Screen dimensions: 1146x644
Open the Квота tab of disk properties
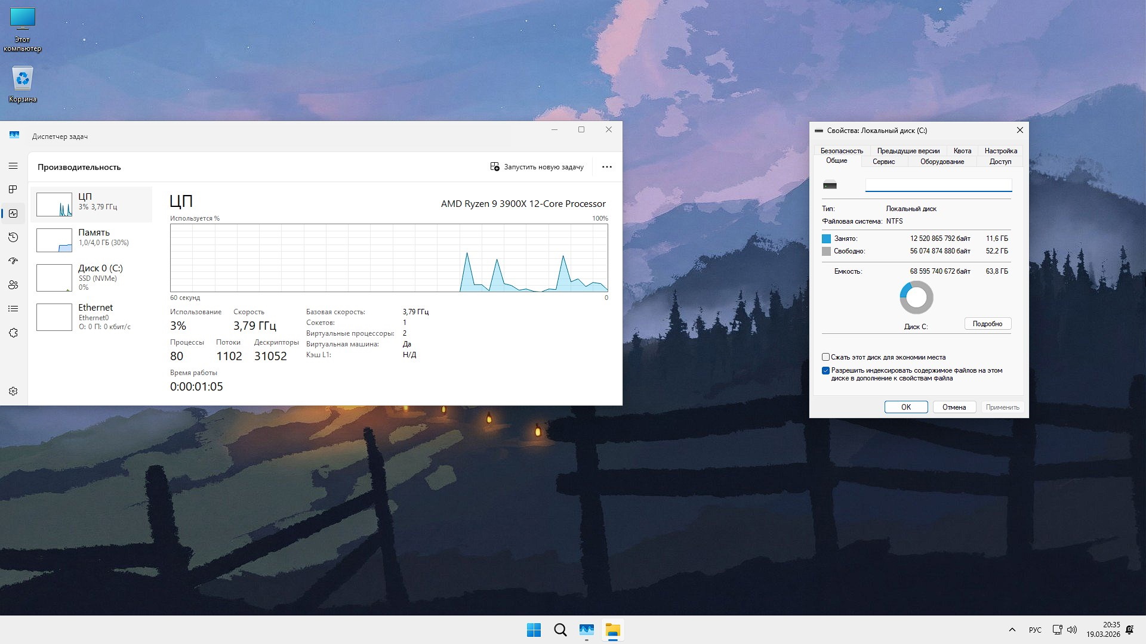(962, 150)
